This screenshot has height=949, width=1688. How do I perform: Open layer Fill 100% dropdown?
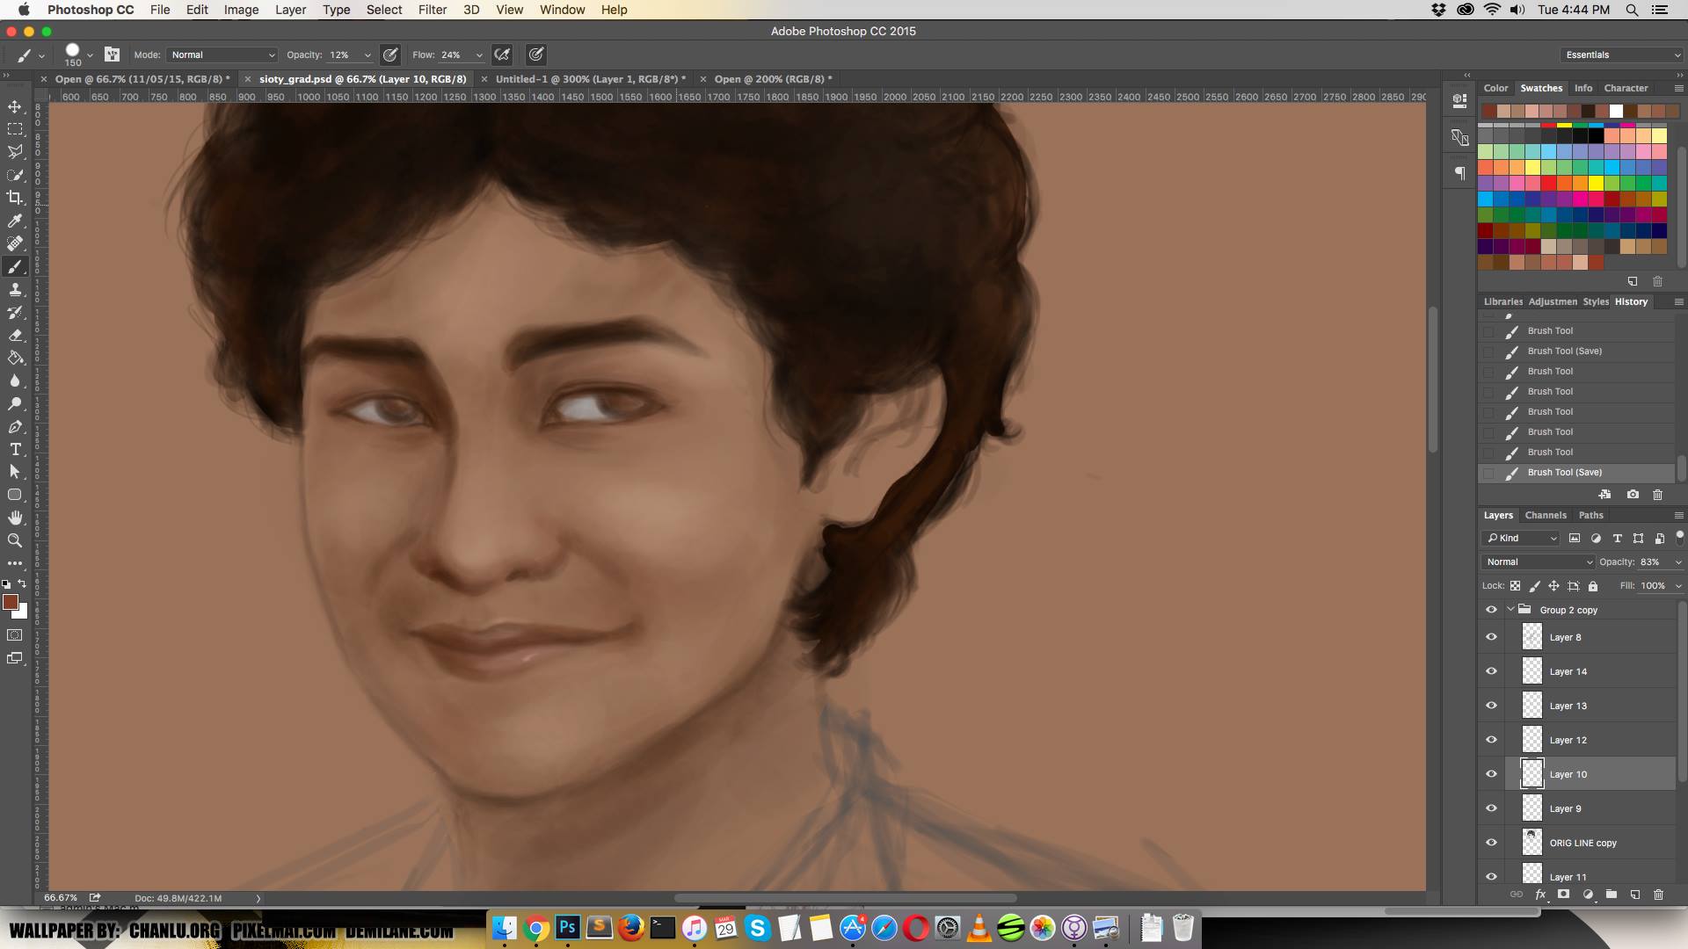[1677, 585]
